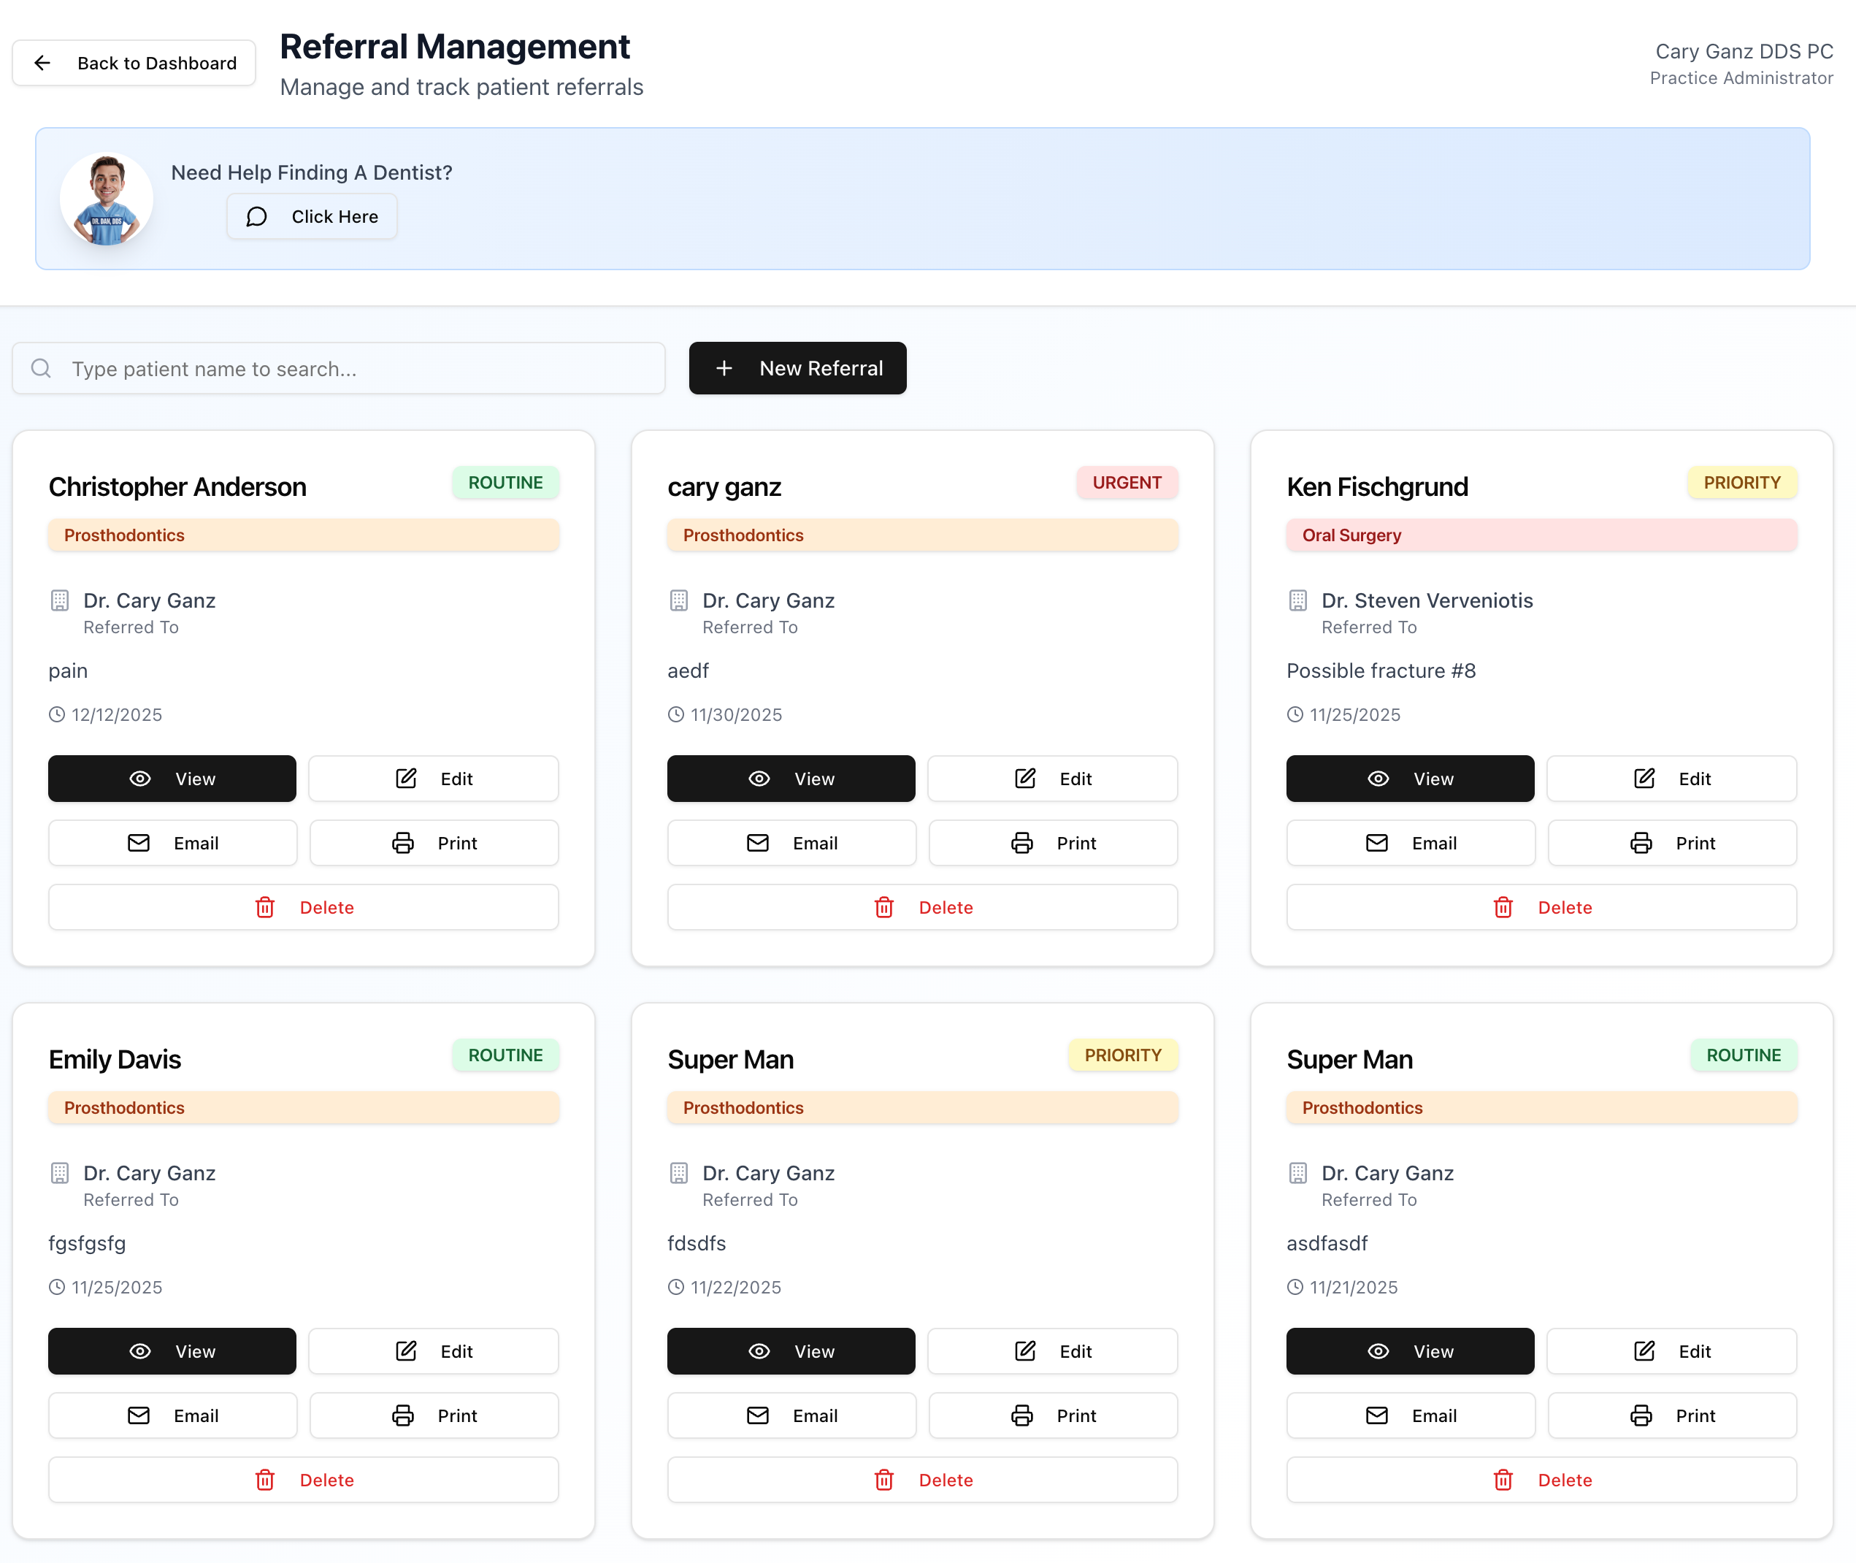Click the Christopher Anderson patient name
Screen dimensions: 1856x1563
(177, 486)
